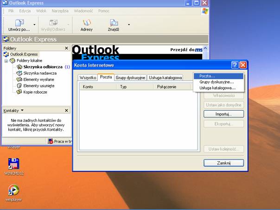Open the Pomoc menu

click(104, 11)
